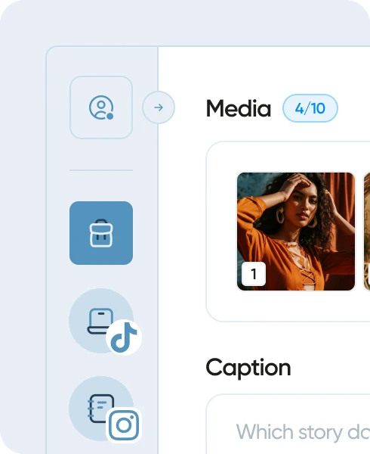Select the first media thumbnail of woman
The height and width of the screenshot is (454, 370).
coord(296,232)
